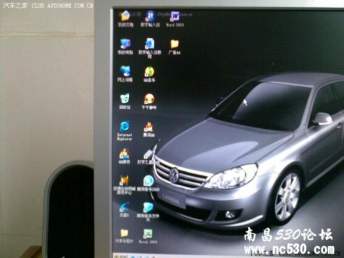Image resolution: width=344 pixels, height=258 pixels.
Task: Launch QQ音乐 music player shortcut
Action: 150,72
